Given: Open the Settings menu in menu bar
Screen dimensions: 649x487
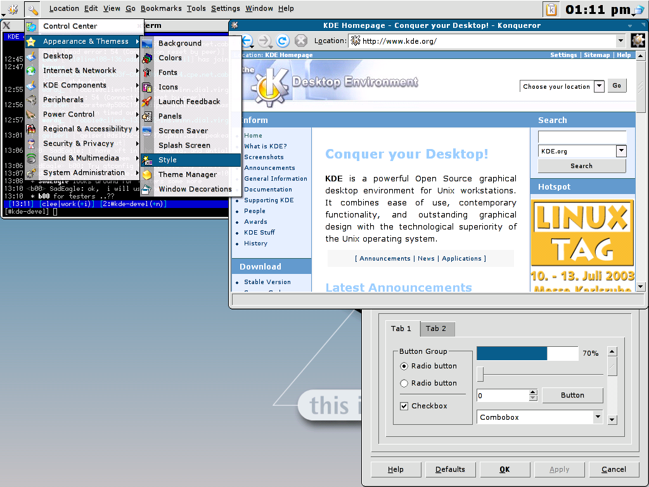Looking at the screenshot, I should 226,9.
